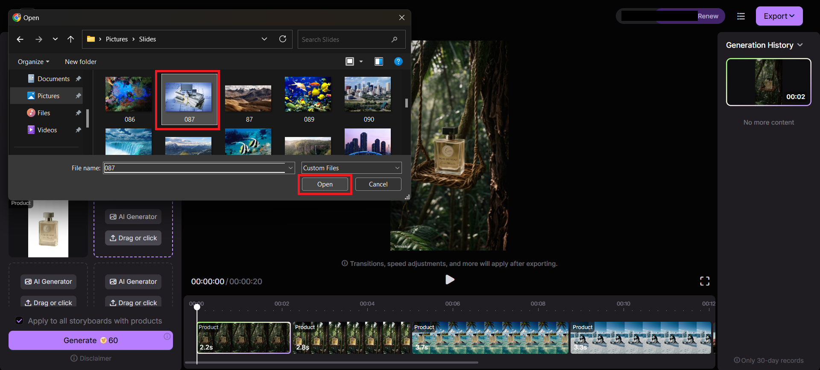Image resolution: width=820 pixels, height=370 pixels.
Task: Open the file dialog help icon
Action: click(x=398, y=61)
